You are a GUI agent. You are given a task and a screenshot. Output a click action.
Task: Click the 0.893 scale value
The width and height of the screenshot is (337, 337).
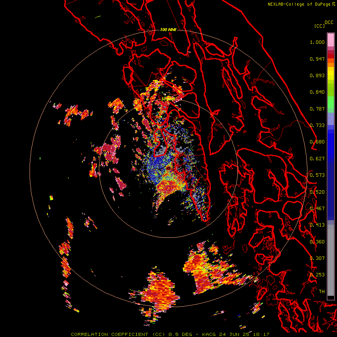click(x=317, y=75)
